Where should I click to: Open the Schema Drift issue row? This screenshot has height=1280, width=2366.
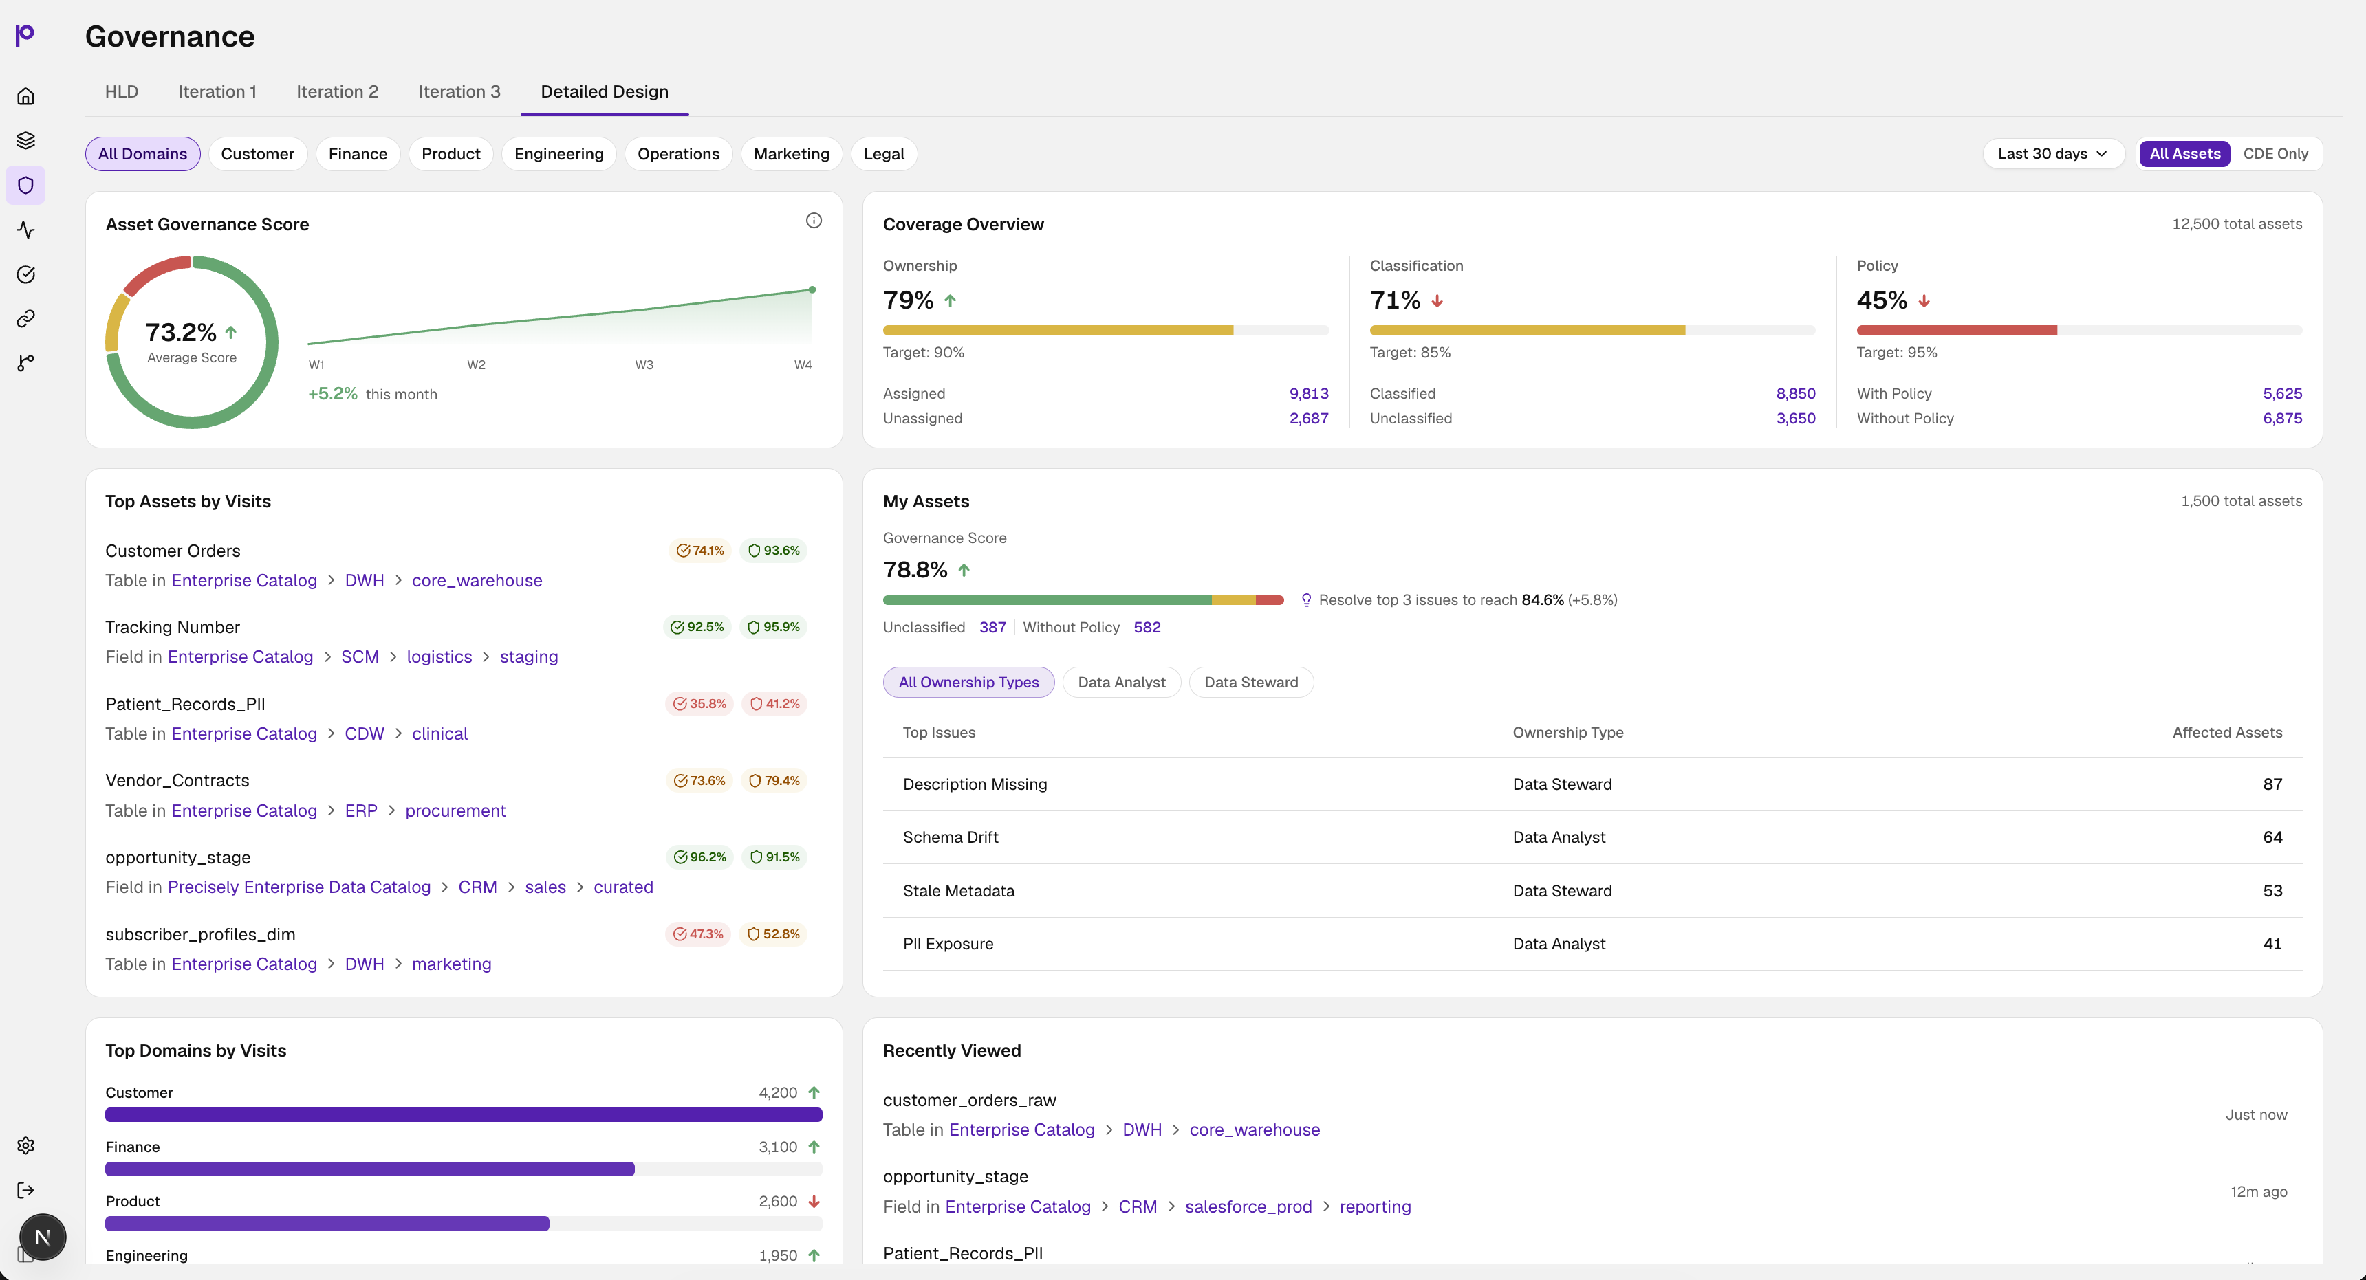coord(1592,839)
